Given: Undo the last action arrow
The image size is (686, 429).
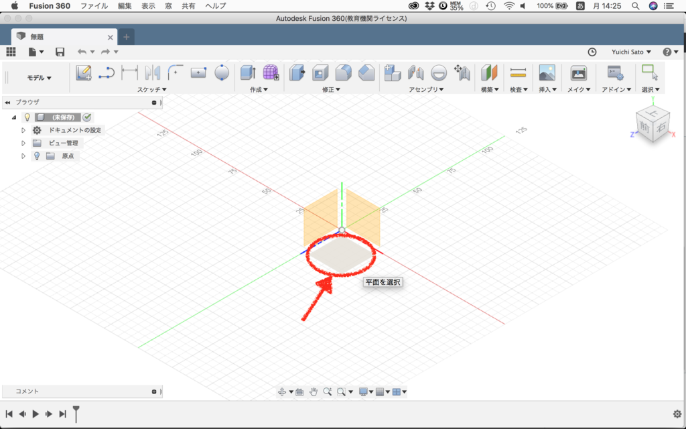Looking at the screenshot, I should (82, 52).
